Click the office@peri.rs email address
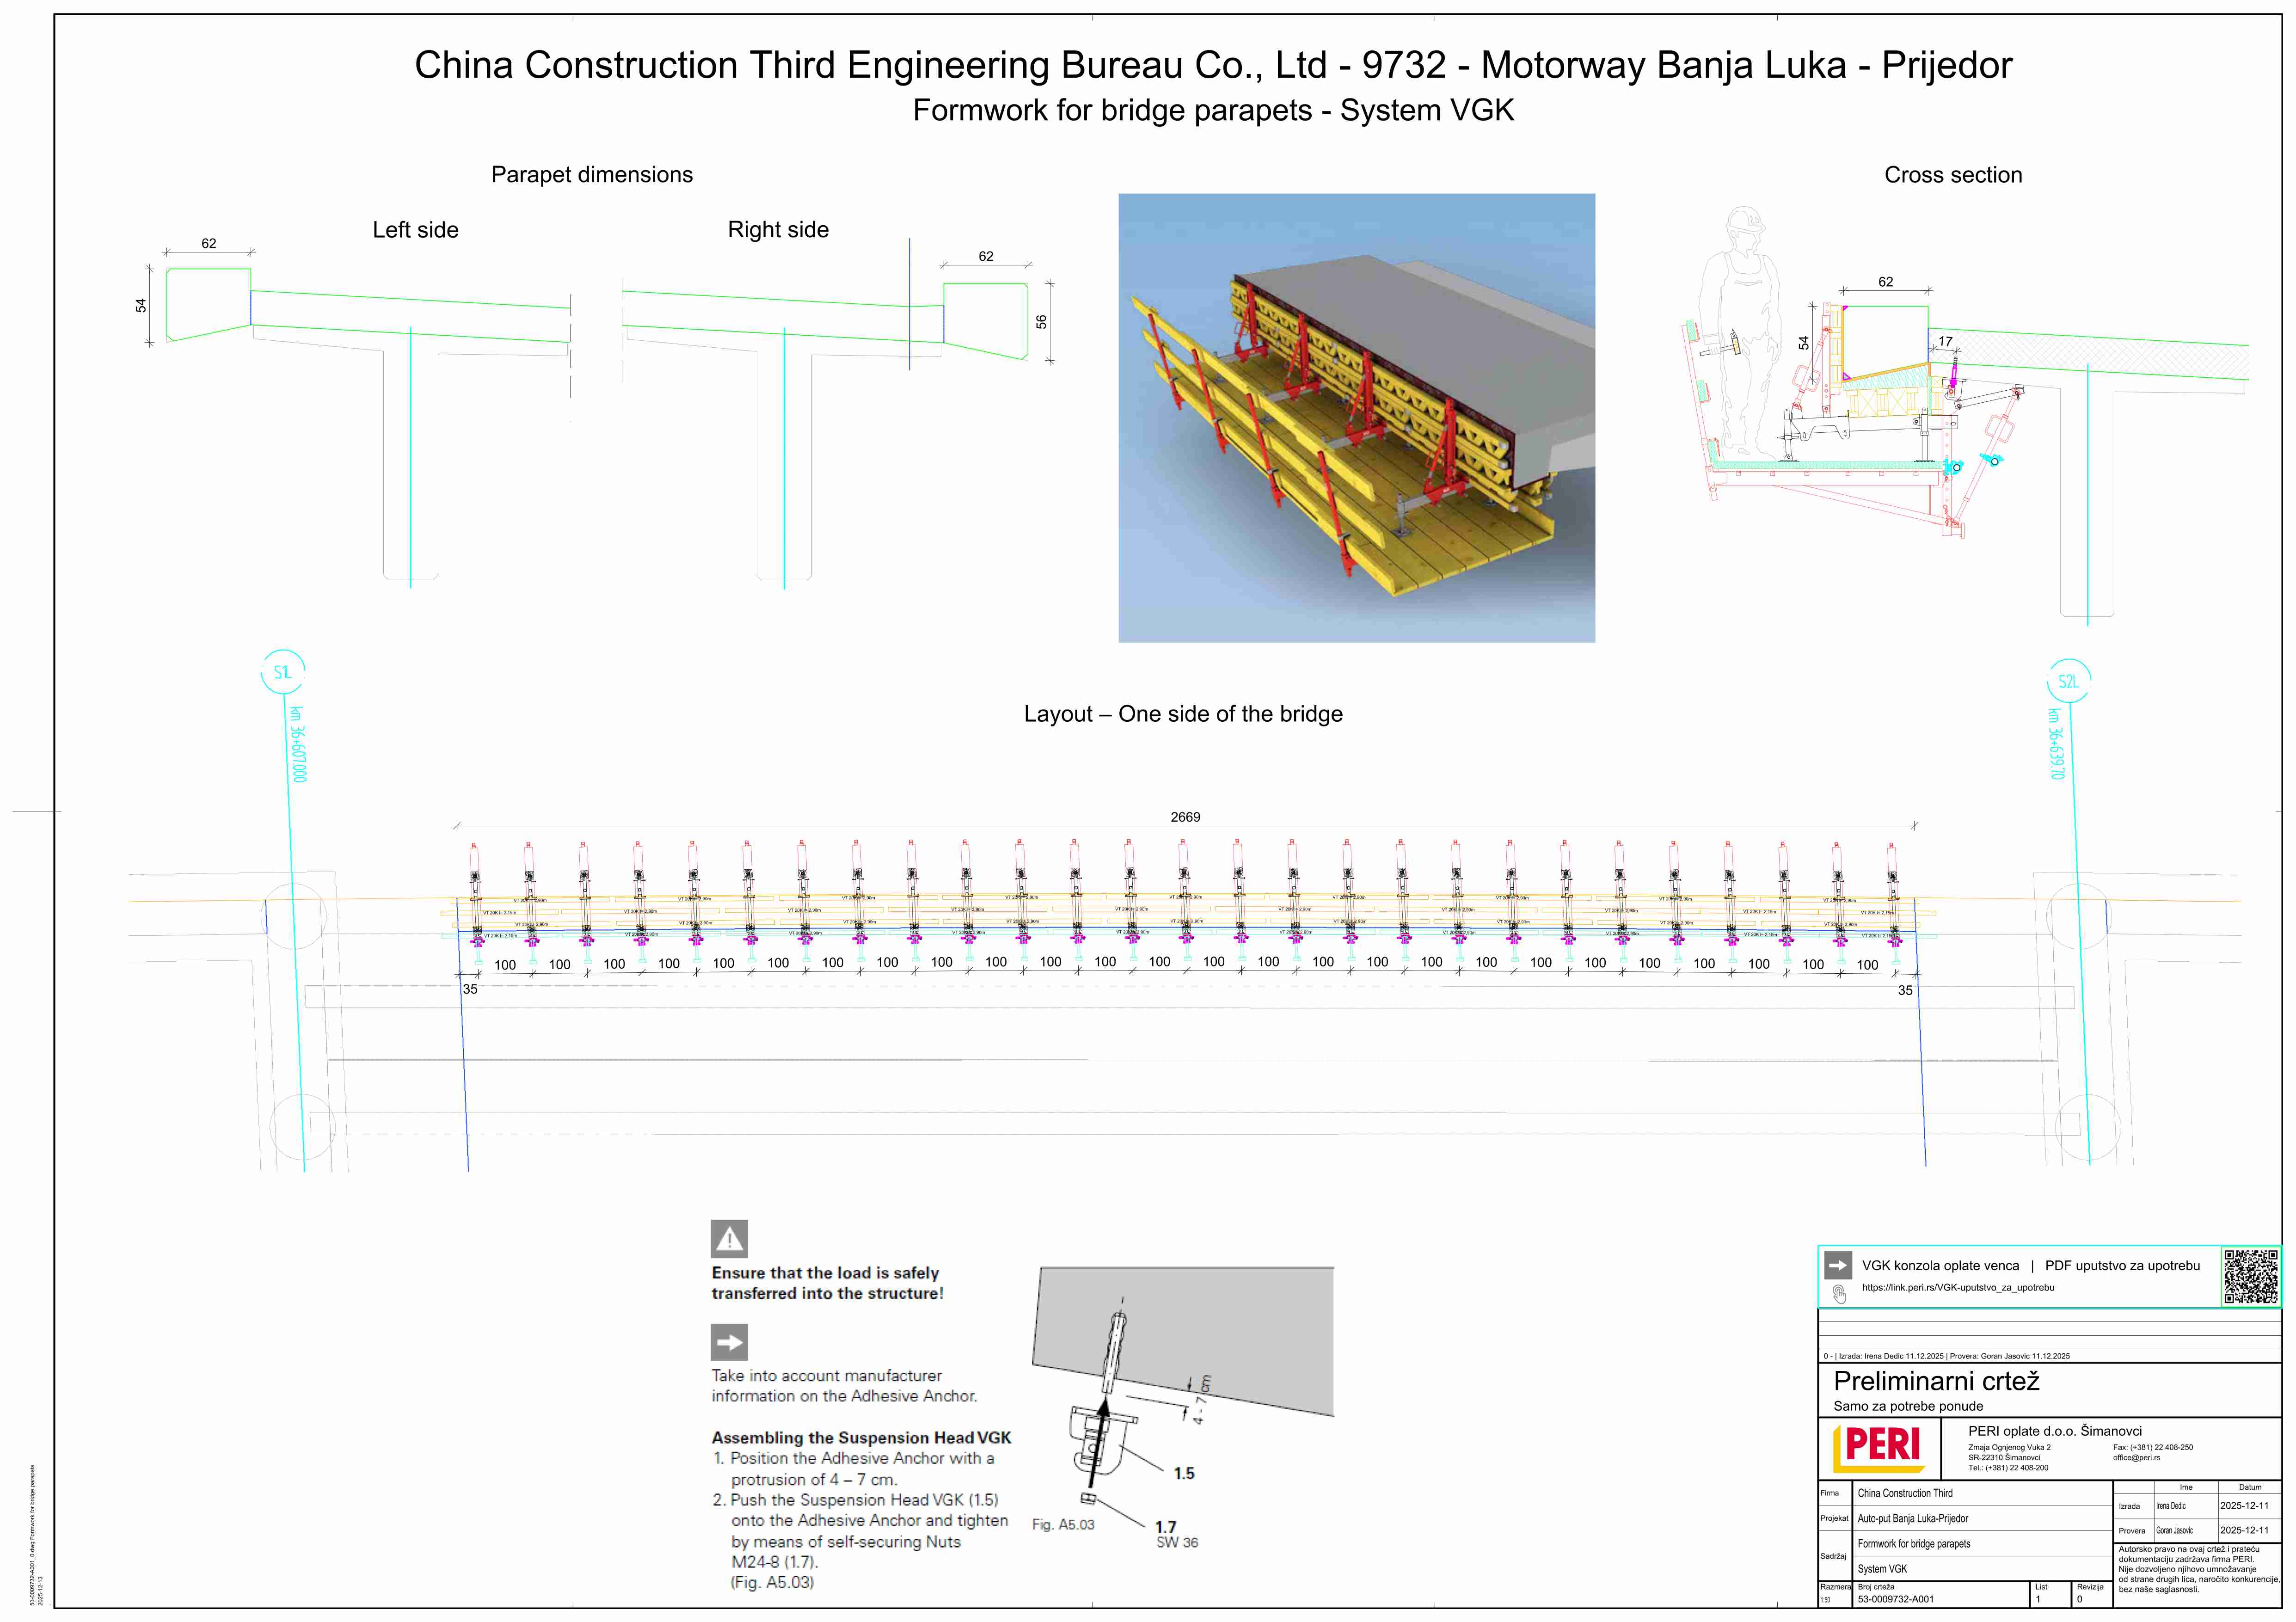The width and height of the screenshot is (2296, 1622). pyautogui.click(x=2136, y=1458)
